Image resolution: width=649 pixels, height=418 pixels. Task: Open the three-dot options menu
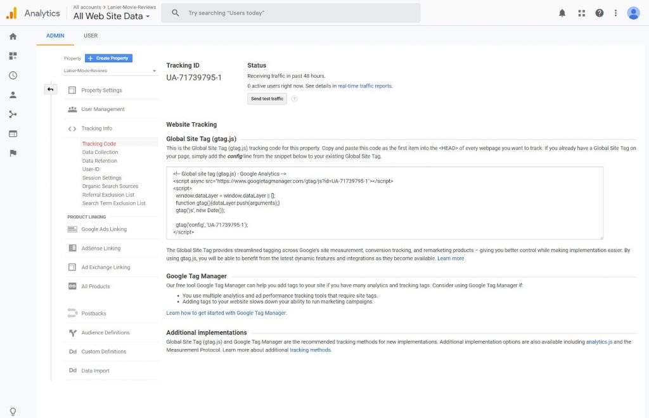click(615, 12)
